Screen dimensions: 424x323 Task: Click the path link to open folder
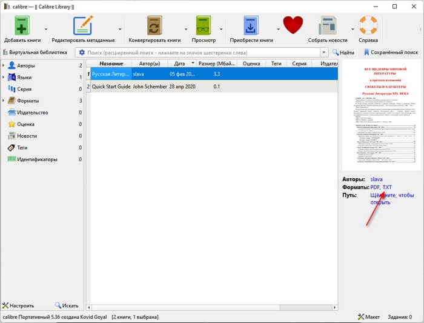click(392, 199)
